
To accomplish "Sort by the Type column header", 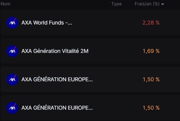I will pos(117,4).
